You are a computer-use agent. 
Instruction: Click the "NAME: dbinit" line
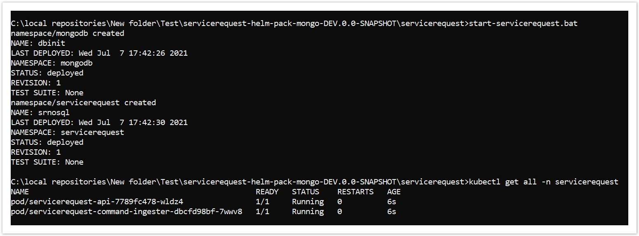[38, 43]
